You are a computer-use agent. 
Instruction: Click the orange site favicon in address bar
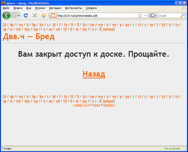pos(53,16)
